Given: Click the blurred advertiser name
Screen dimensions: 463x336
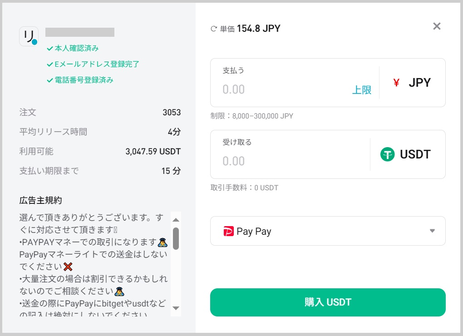Looking at the screenshot, I should (80, 32).
